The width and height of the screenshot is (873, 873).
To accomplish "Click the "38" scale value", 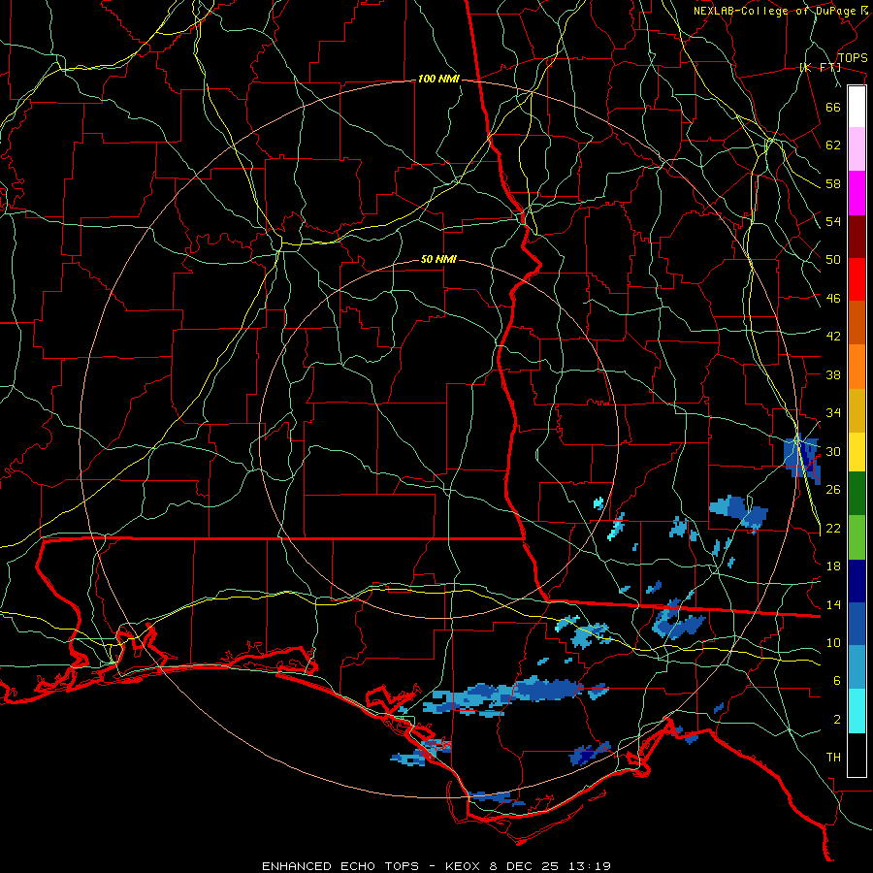I will coord(833,374).
